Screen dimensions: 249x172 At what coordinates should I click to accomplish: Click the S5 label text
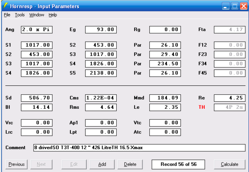point(73,73)
